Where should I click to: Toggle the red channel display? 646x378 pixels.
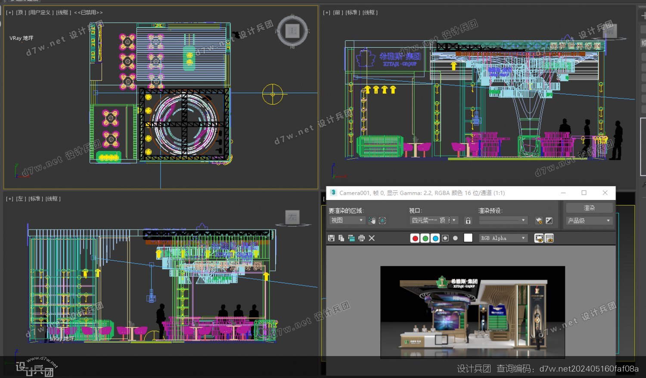pyautogui.click(x=415, y=238)
